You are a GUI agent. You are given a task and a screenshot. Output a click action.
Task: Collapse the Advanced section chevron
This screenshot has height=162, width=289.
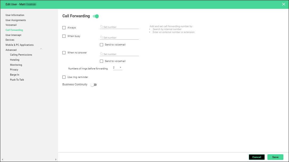[x=41, y=49]
